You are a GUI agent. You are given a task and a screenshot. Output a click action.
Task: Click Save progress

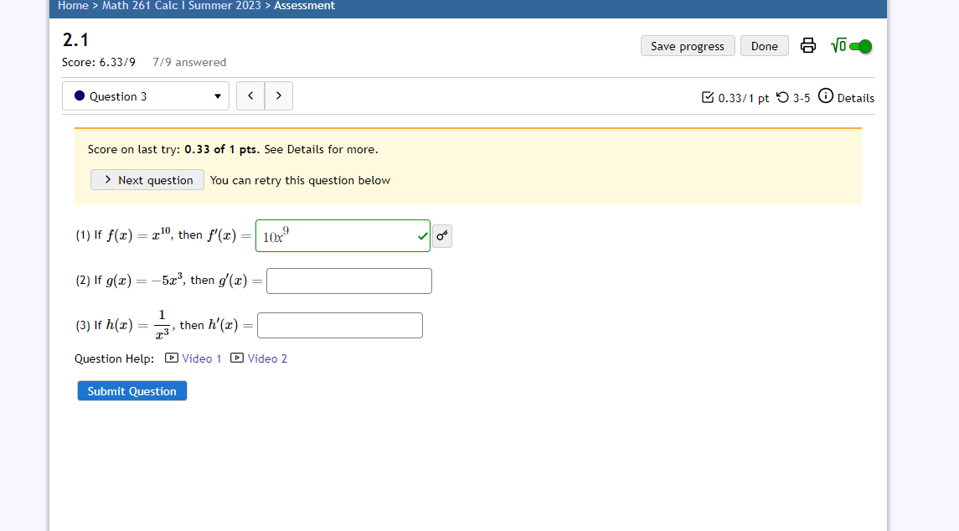coord(688,46)
